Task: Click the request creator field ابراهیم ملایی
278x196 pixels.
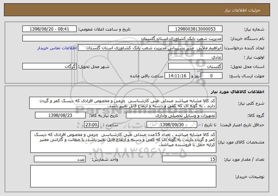Action: tap(150, 48)
